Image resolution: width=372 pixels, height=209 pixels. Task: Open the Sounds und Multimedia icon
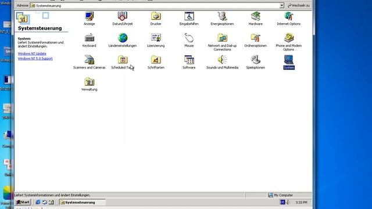222,62
